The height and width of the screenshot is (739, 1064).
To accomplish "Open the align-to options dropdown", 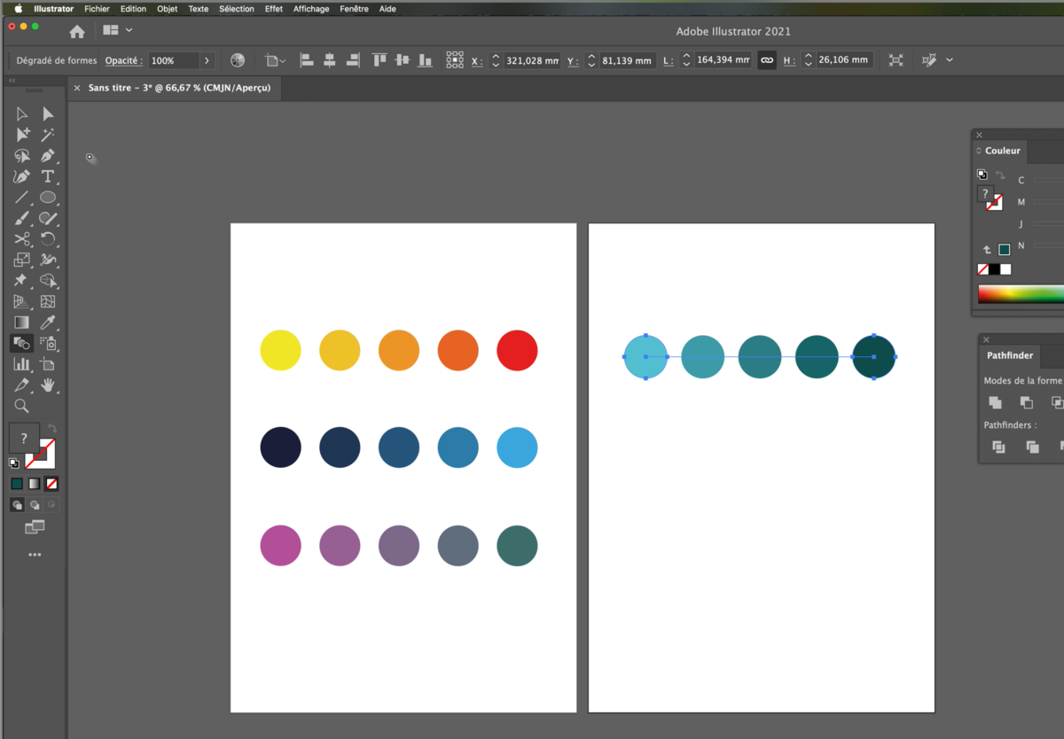I will (276, 60).
